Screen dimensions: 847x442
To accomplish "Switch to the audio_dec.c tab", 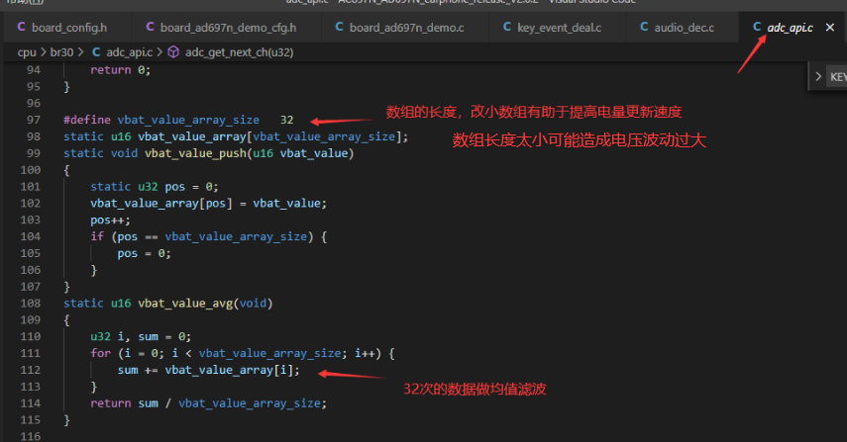I will 683,27.
